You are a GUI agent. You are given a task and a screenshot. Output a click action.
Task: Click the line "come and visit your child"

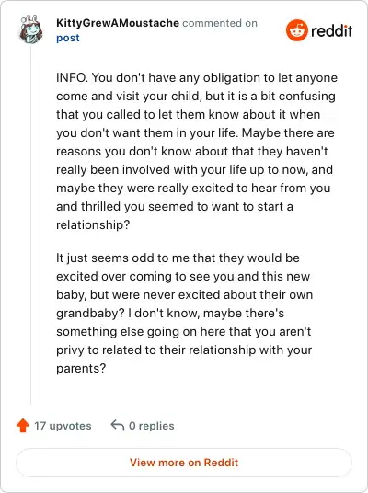[196, 96]
